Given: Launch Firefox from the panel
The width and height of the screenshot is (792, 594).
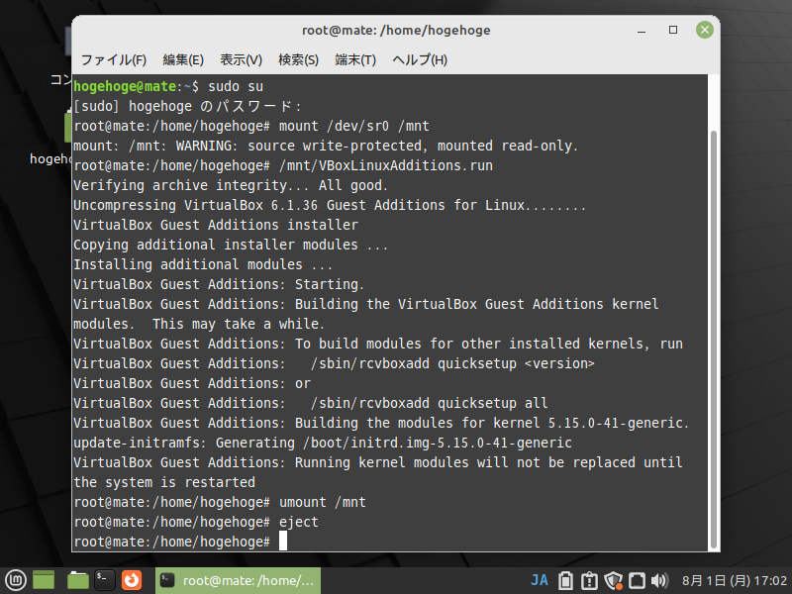Looking at the screenshot, I should [x=132, y=580].
